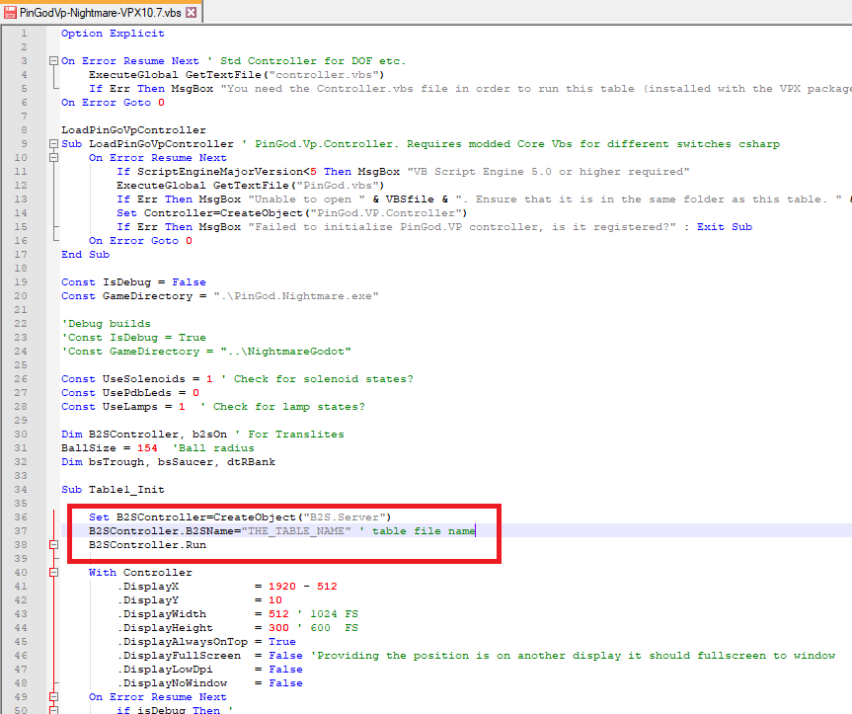Click the "..\NightmareGodot" commented string
This screenshot has width=852, height=714.
(286, 352)
